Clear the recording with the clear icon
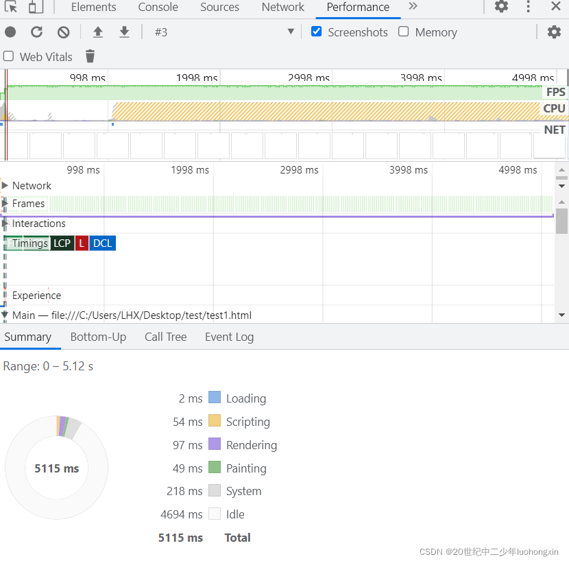Screen dimensions: 569x563 (x=64, y=32)
